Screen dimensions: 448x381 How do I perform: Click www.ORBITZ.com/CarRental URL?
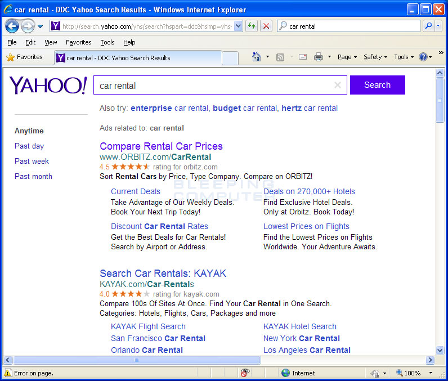coord(155,157)
